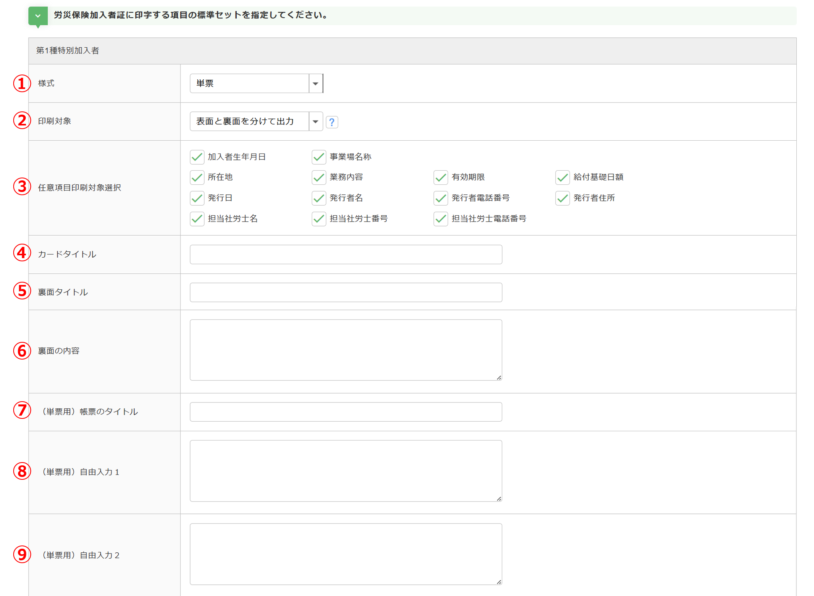Viewport: 814px width, 596px height.
Task: Click the カードタイトル text field
Action: tap(346, 255)
